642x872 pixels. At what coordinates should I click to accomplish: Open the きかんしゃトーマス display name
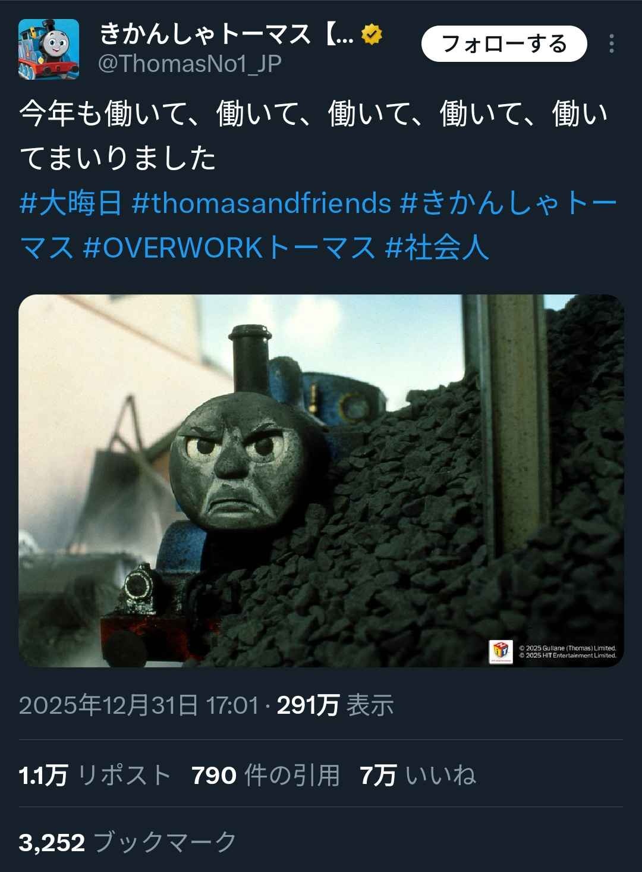tap(227, 34)
